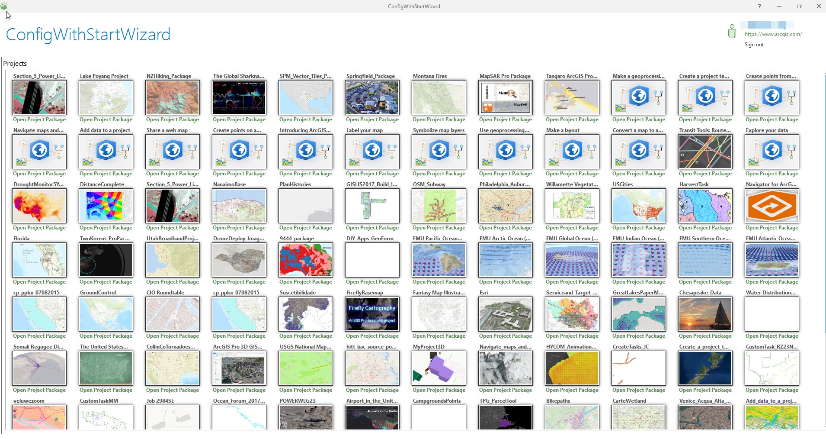Screen dimensions: 826x439
Task: Select the Chesapeake_Data sailboat thumbnail
Action: [705, 314]
